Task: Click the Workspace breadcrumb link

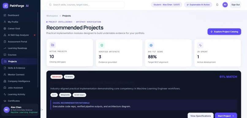Action: (x=52, y=16)
